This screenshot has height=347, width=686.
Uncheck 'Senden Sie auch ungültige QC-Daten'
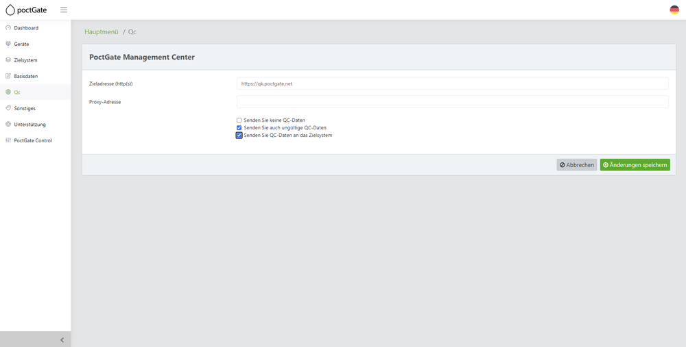coord(239,128)
